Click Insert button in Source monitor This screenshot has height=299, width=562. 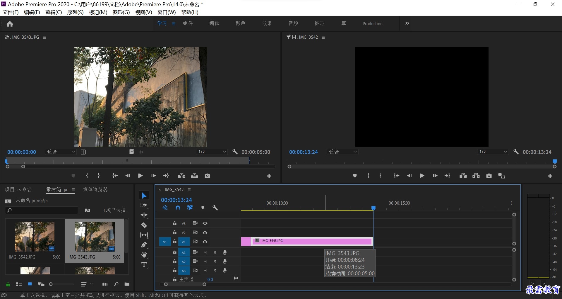coord(181,176)
